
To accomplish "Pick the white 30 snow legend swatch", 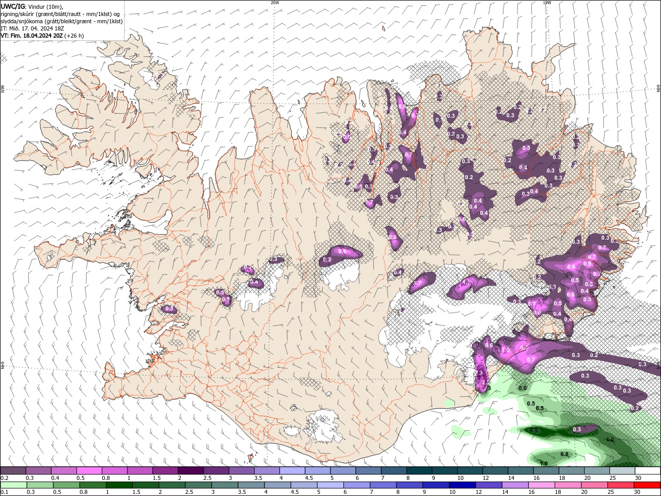I will coord(648,471).
